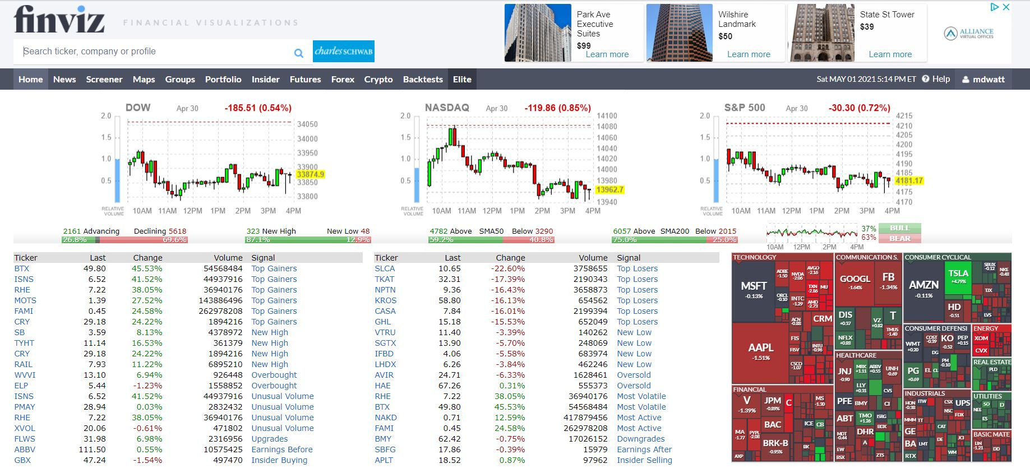Click the Insider Selling signal link
The image size is (1030, 473).
point(645,460)
